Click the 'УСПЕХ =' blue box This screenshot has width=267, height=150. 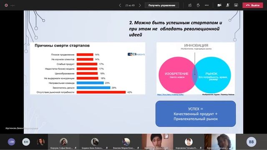coord(196,114)
